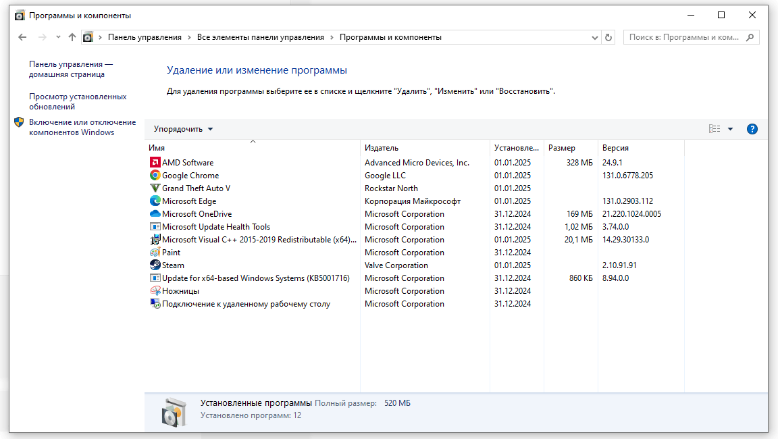Open help with the blue question icon
The width and height of the screenshot is (778, 439).
coord(752,129)
